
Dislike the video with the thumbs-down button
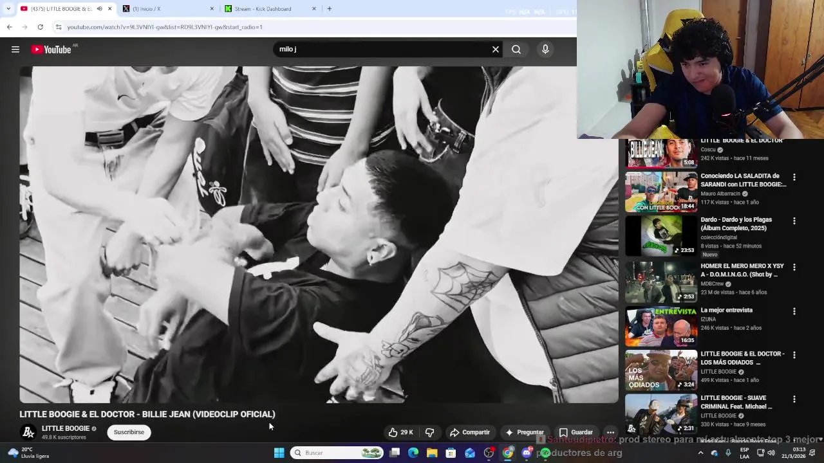tap(429, 432)
